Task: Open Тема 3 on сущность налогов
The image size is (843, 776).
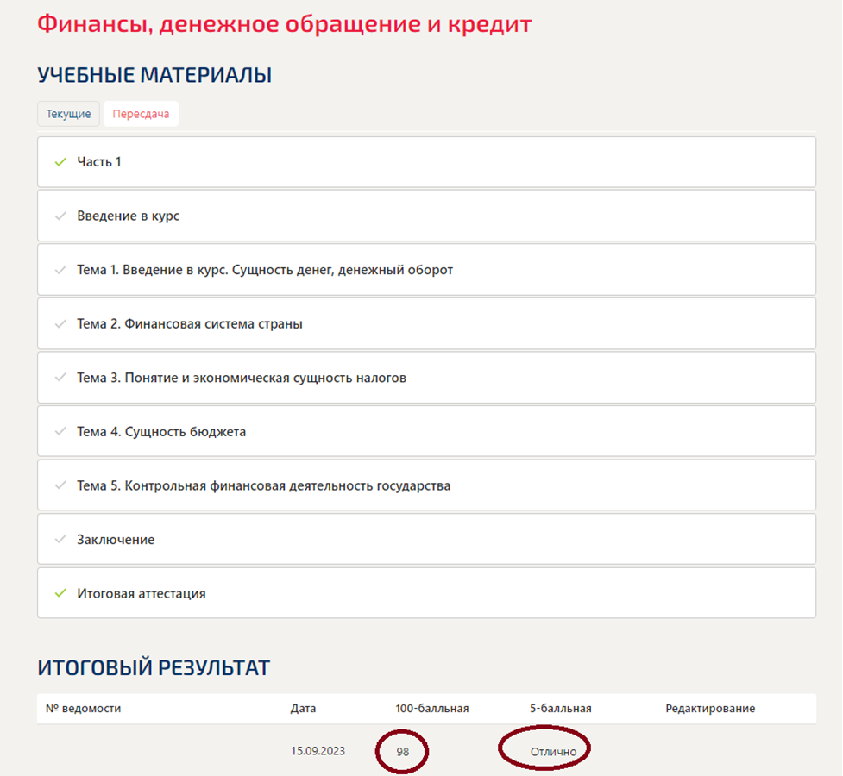Action: click(x=426, y=378)
